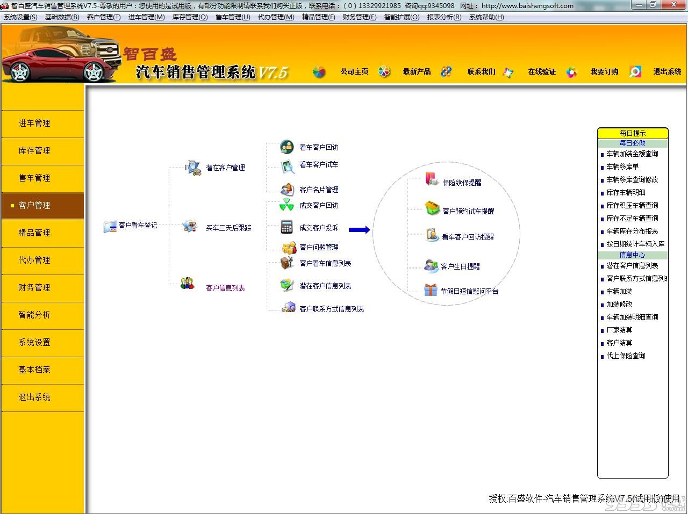
Task: Click the colored ball icon before 公司主页
Action: [319, 72]
